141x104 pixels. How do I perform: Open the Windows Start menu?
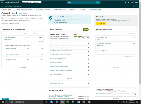click(x=3, y=102)
